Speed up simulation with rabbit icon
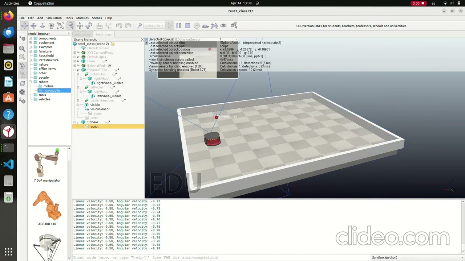 click(214, 26)
